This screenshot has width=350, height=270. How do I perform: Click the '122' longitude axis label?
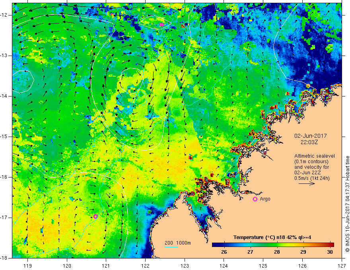(145, 266)
